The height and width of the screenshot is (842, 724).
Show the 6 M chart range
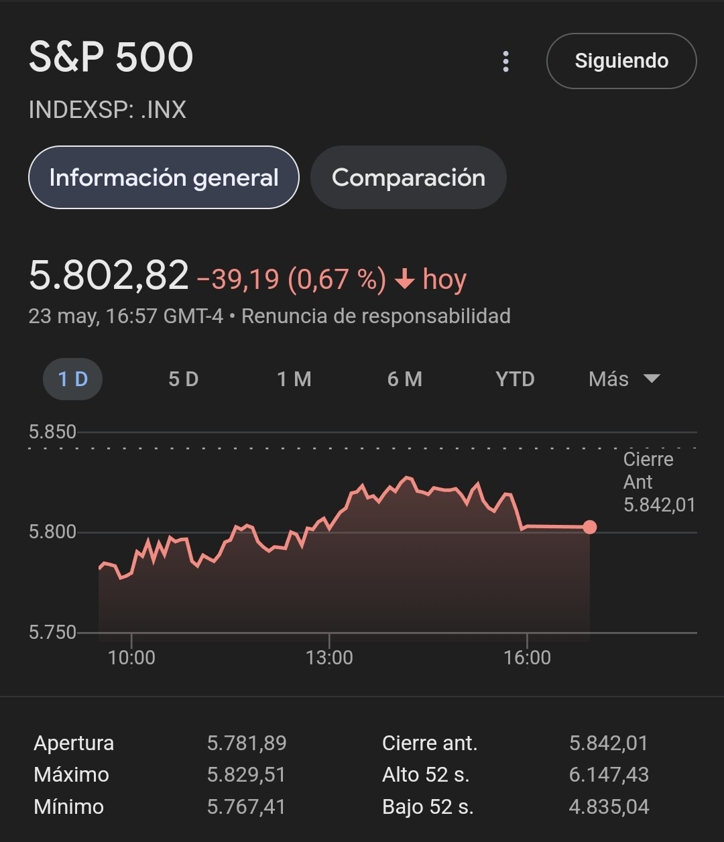(x=405, y=379)
